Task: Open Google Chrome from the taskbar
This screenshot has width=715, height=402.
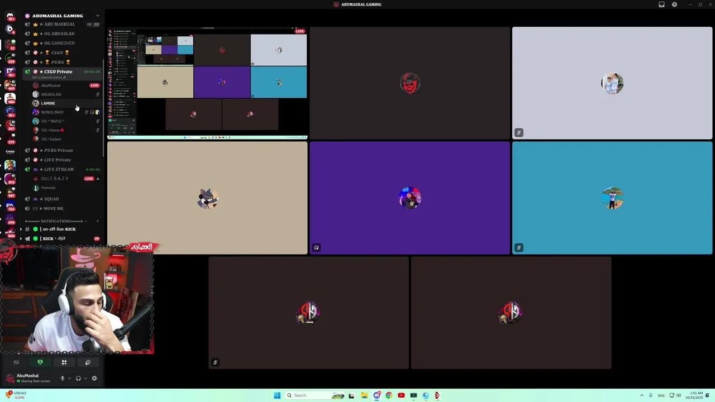Action: (x=389, y=395)
